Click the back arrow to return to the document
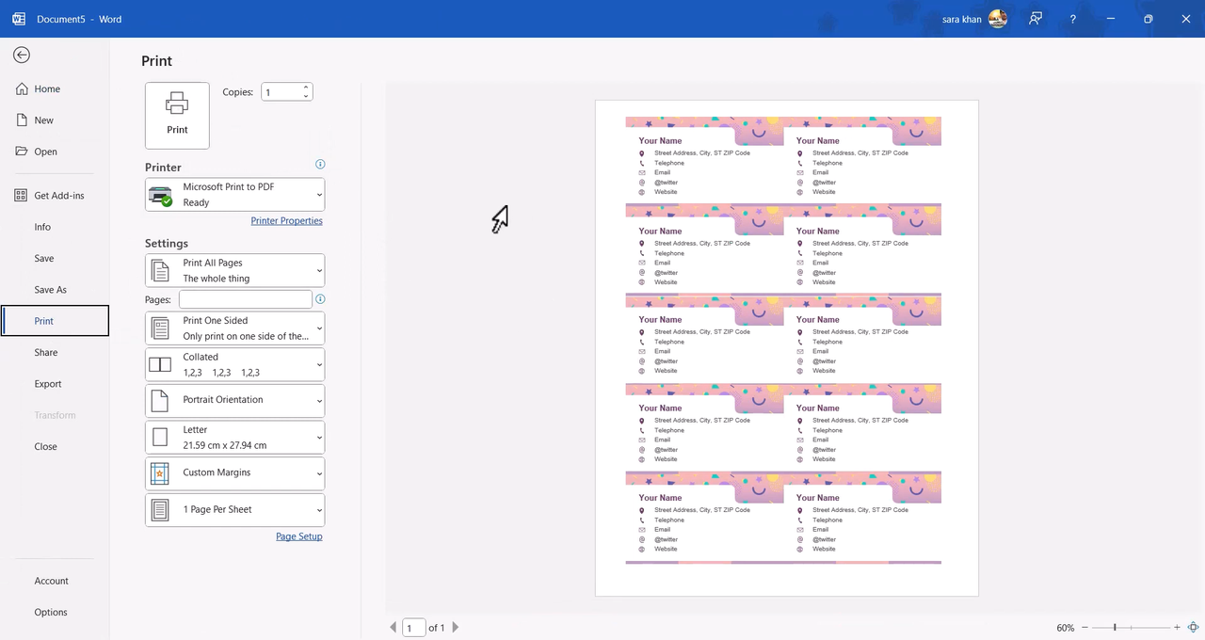The width and height of the screenshot is (1205, 640). 21,56
